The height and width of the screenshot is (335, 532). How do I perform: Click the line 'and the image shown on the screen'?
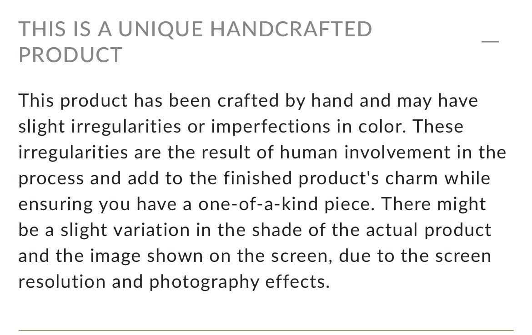point(255,256)
